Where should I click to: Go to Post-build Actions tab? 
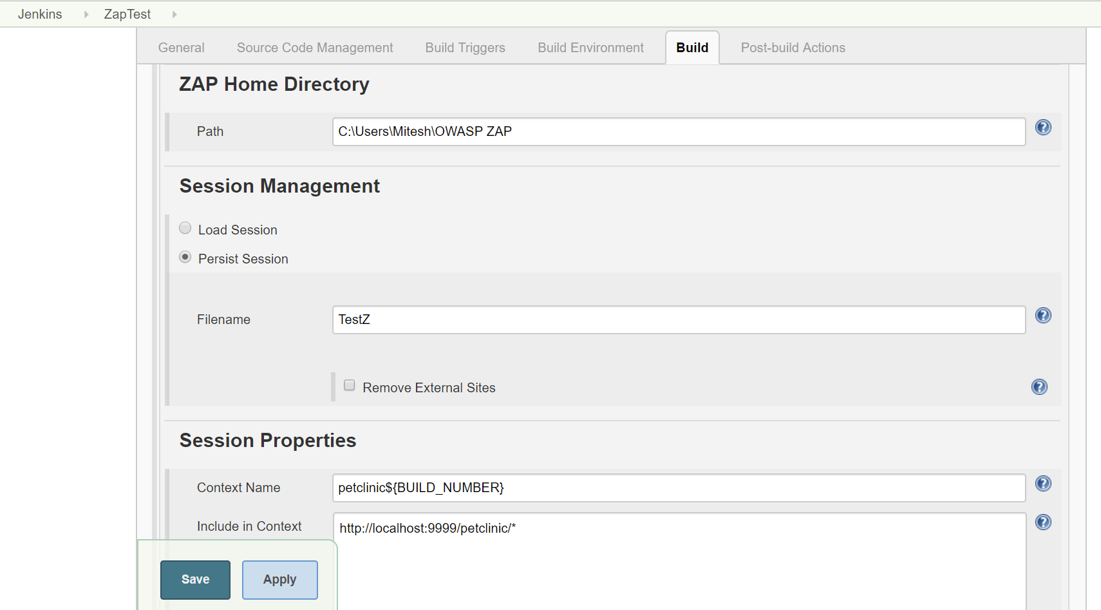(793, 48)
